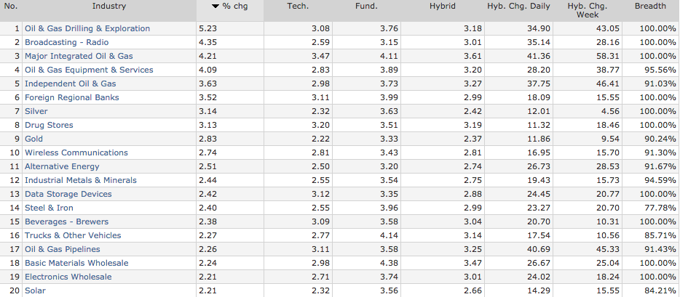This screenshot has height=297, width=680.
Task: Click Beverages - Brewers link
Action: pyautogui.click(x=66, y=221)
